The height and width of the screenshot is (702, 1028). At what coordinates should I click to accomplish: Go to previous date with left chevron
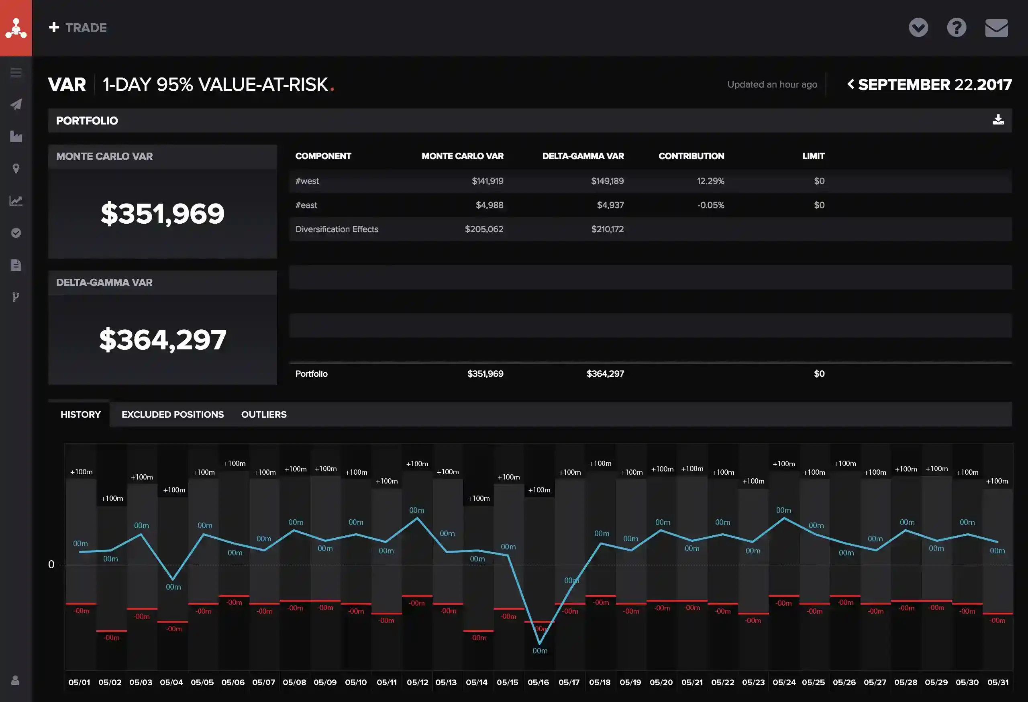point(850,84)
